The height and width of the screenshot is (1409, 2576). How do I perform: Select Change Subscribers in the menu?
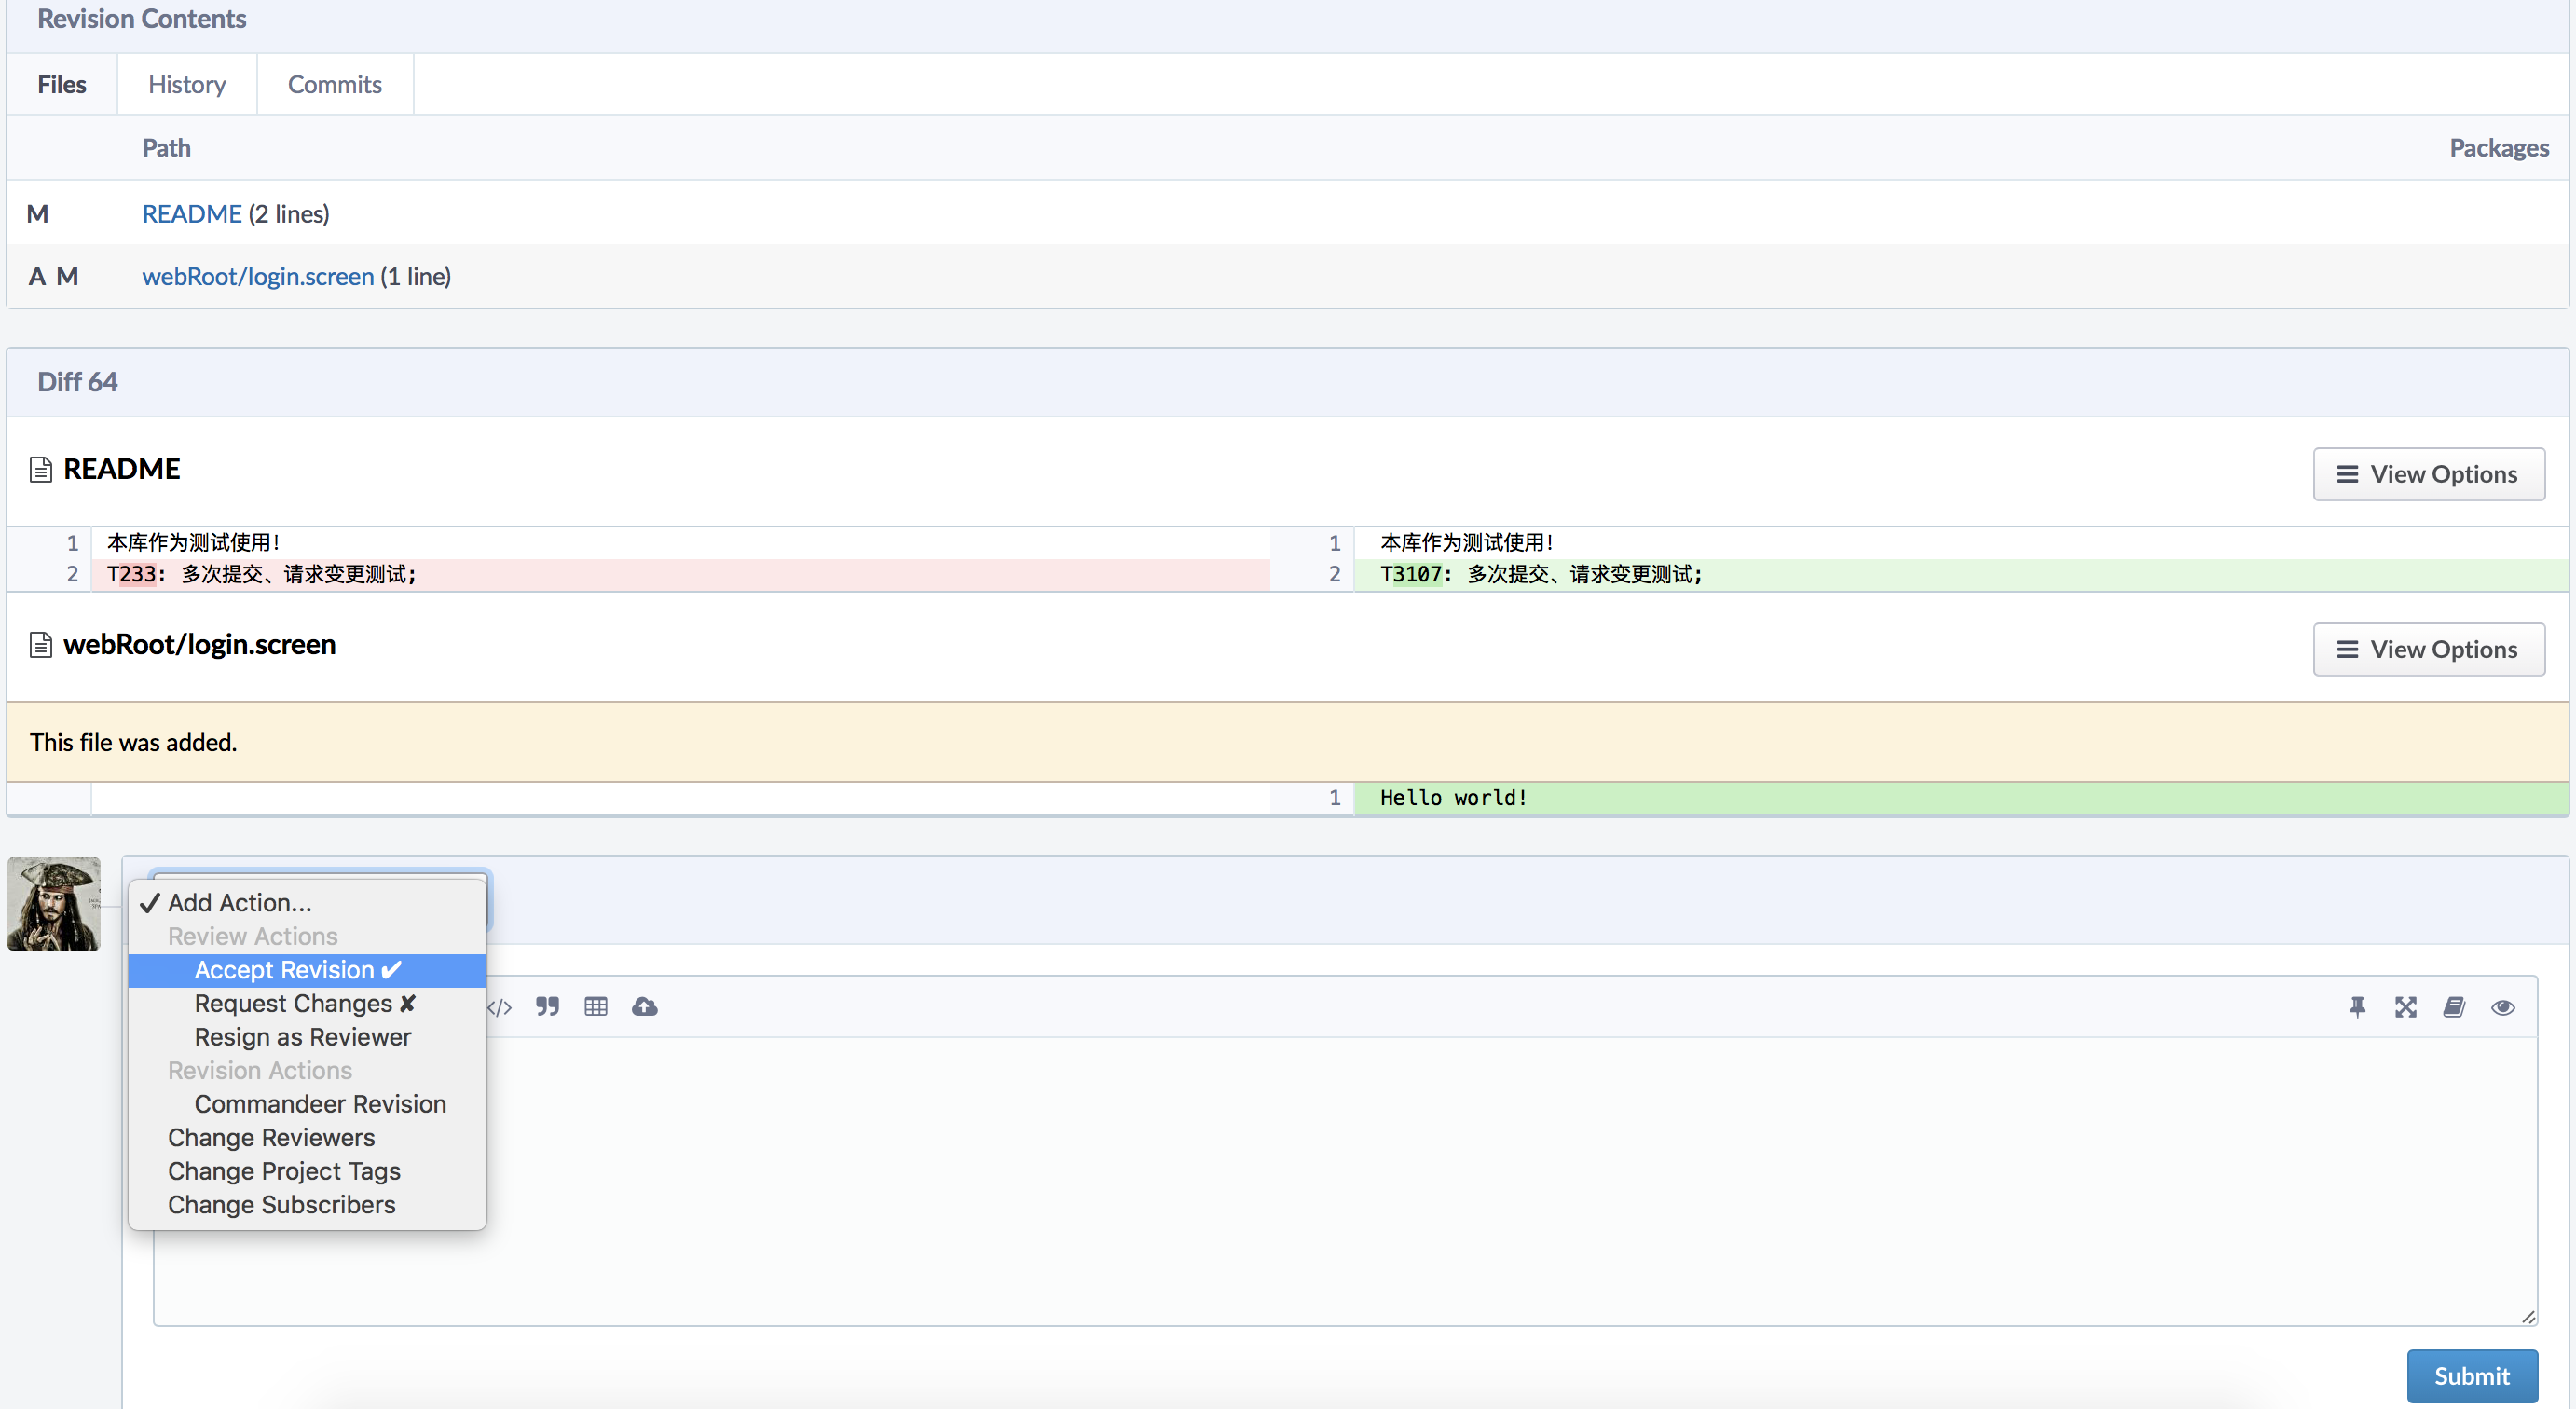point(281,1204)
